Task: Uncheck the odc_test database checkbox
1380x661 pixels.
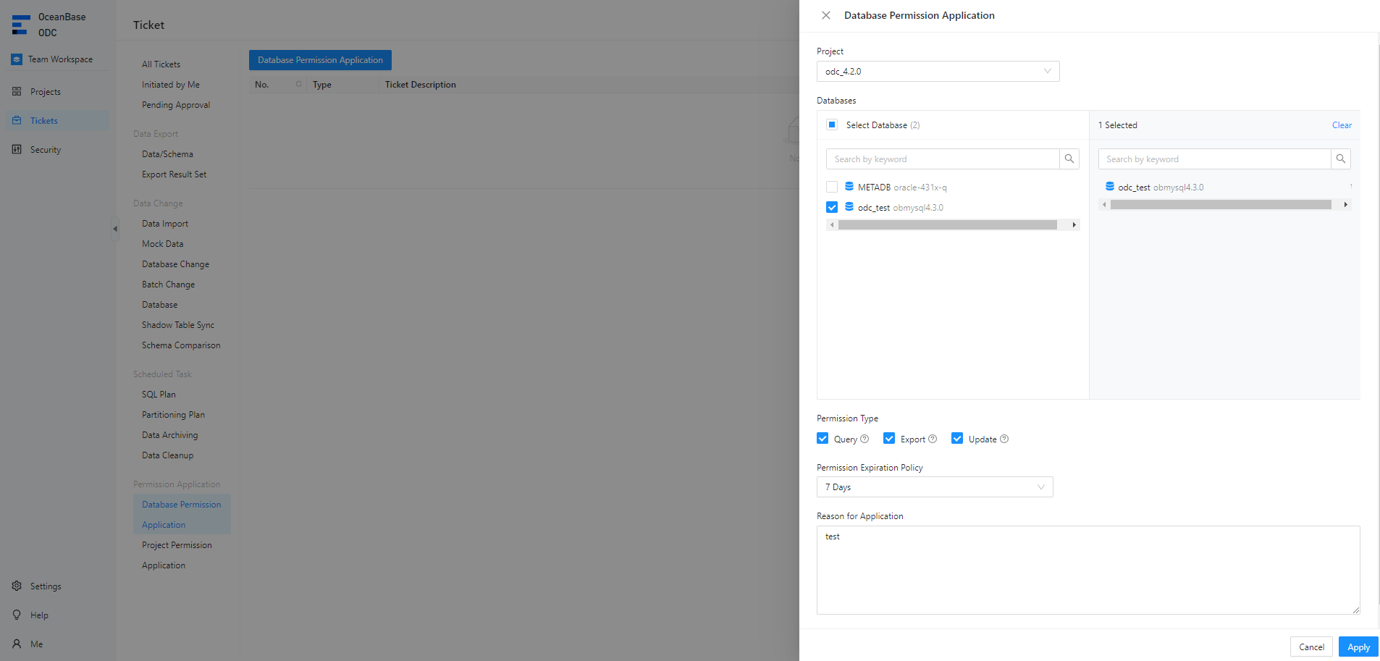Action: 832,207
